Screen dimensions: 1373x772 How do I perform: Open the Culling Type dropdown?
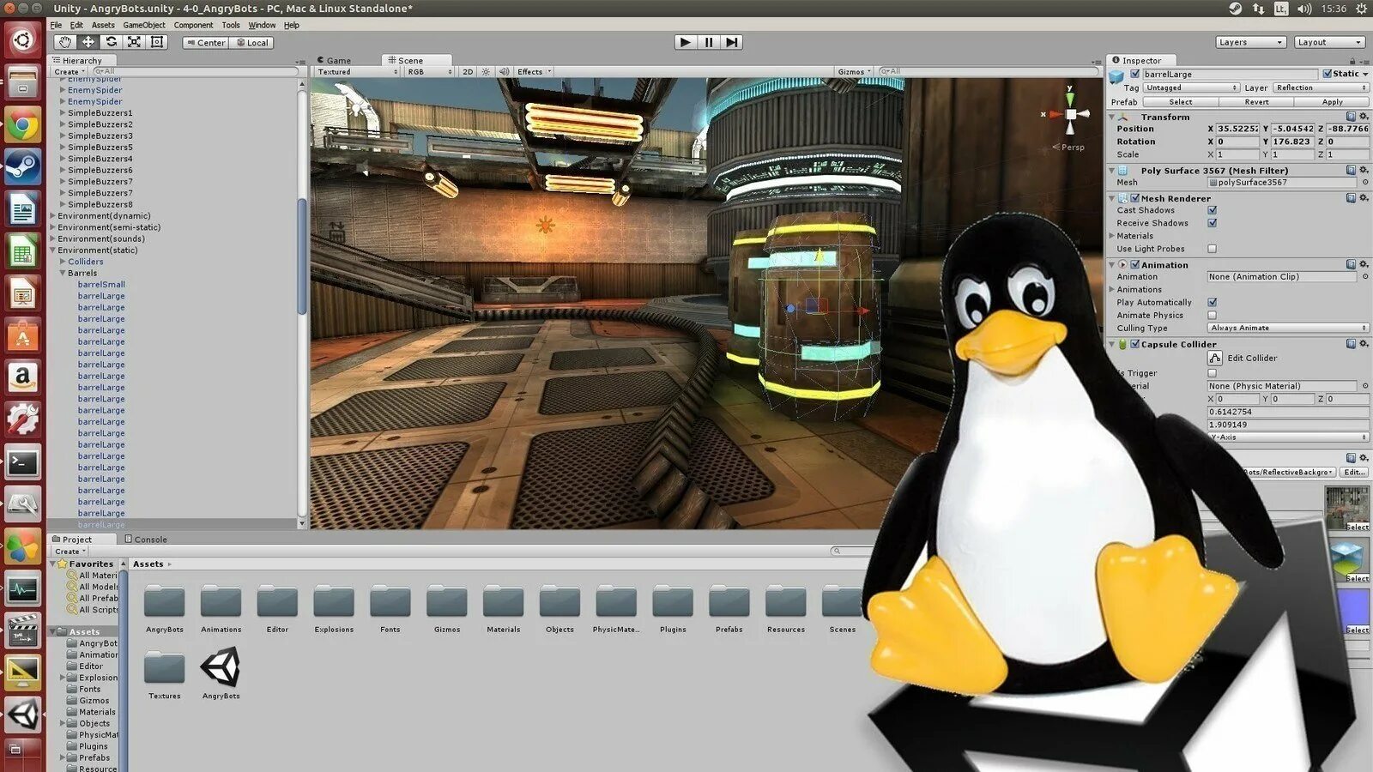click(x=1287, y=329)
